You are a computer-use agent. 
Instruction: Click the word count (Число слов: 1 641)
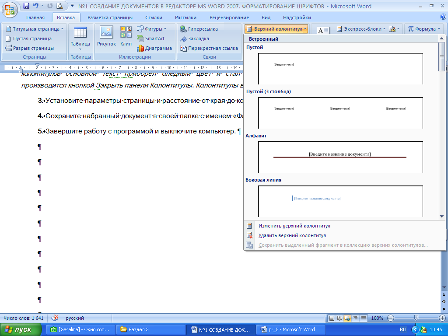pos(24,318)
